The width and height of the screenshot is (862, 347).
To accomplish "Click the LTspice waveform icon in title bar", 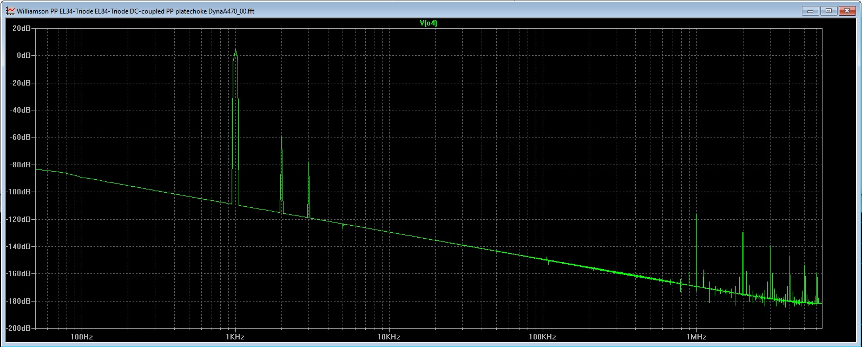I will (x=10, y=10).
